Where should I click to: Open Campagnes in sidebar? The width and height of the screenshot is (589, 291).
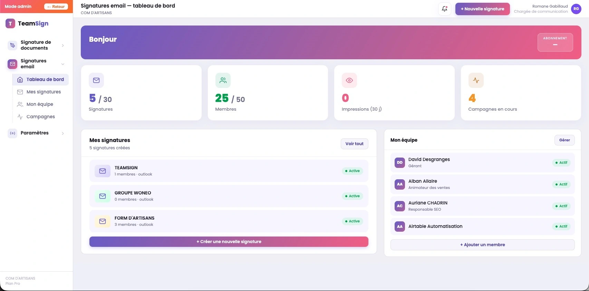point(41,117)
